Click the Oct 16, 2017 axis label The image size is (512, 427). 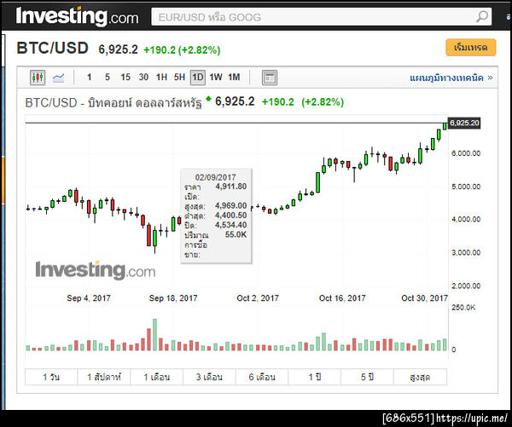[342, 298]
